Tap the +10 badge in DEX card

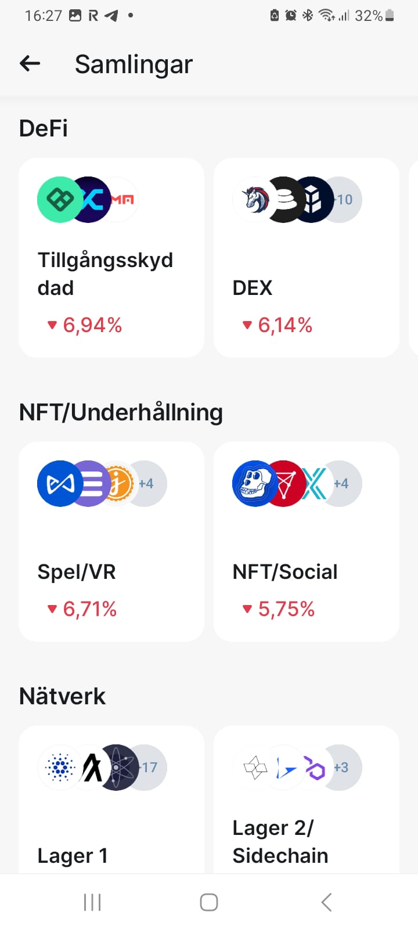click(346, 200)
